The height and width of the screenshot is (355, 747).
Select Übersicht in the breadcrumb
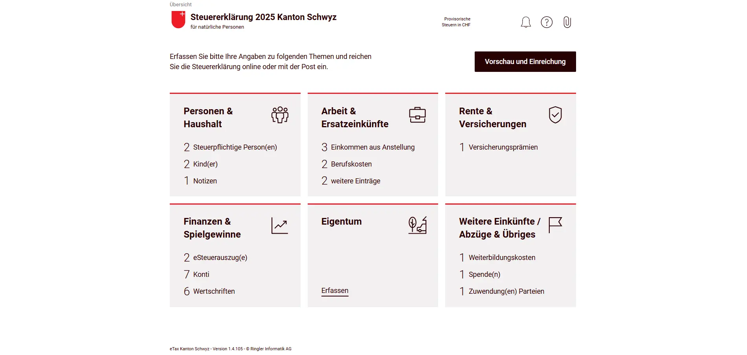click(x=180, y=4)
